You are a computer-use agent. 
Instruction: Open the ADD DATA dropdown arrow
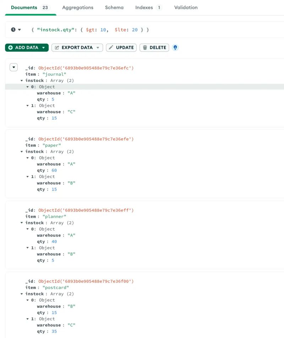[44, 47]
